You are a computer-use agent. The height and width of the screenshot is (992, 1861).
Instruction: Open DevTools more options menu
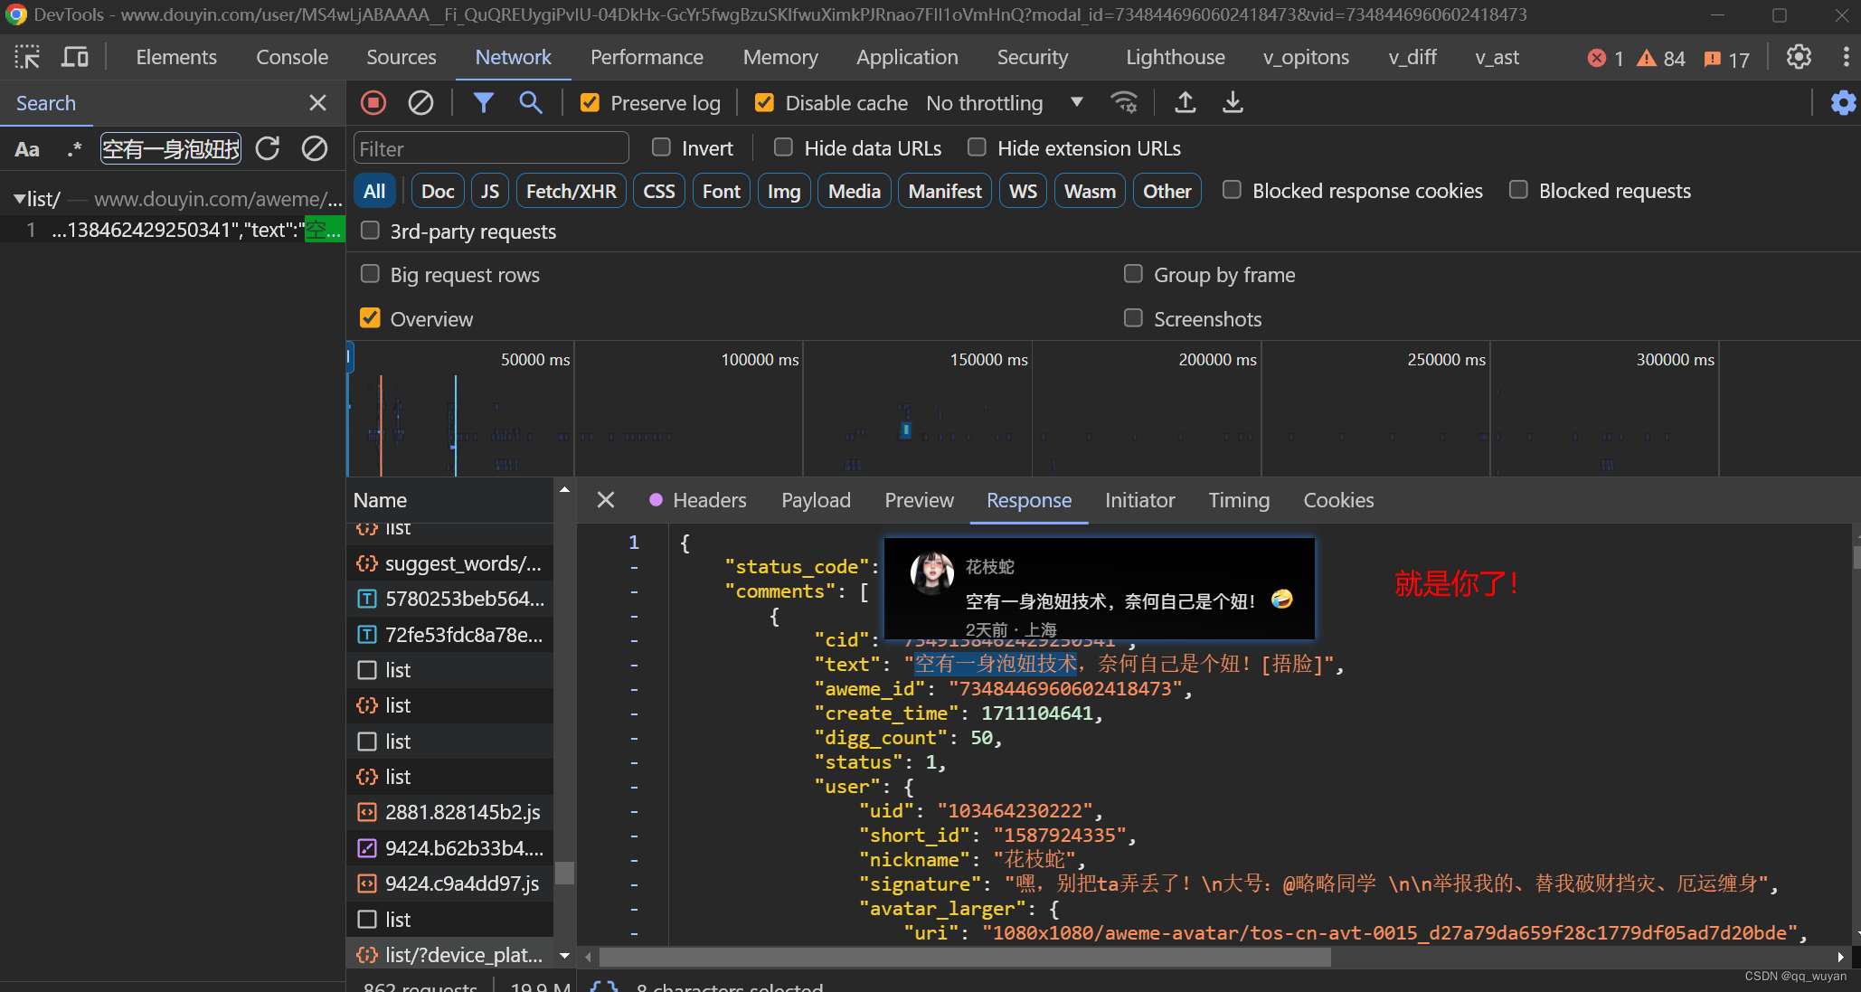(1845, 57)
